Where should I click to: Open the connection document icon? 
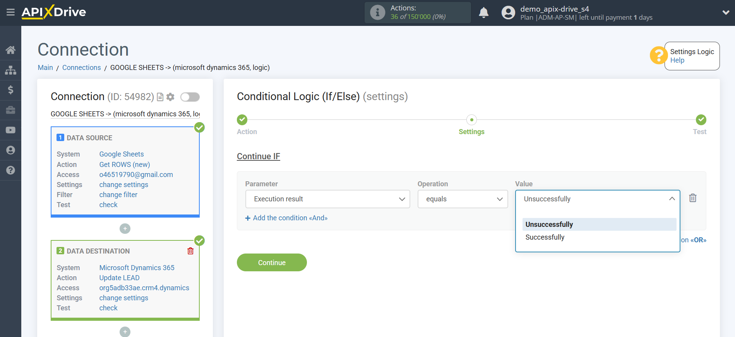tap(160, 97)
